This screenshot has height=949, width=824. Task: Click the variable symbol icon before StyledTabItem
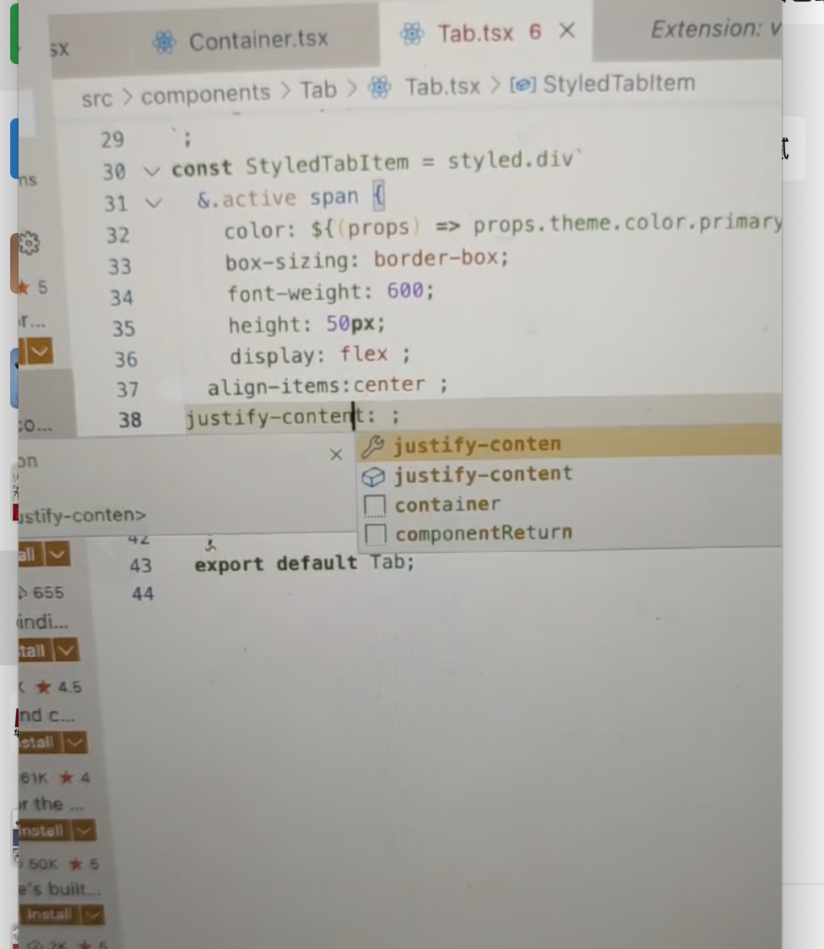click(x=523, y=84)
